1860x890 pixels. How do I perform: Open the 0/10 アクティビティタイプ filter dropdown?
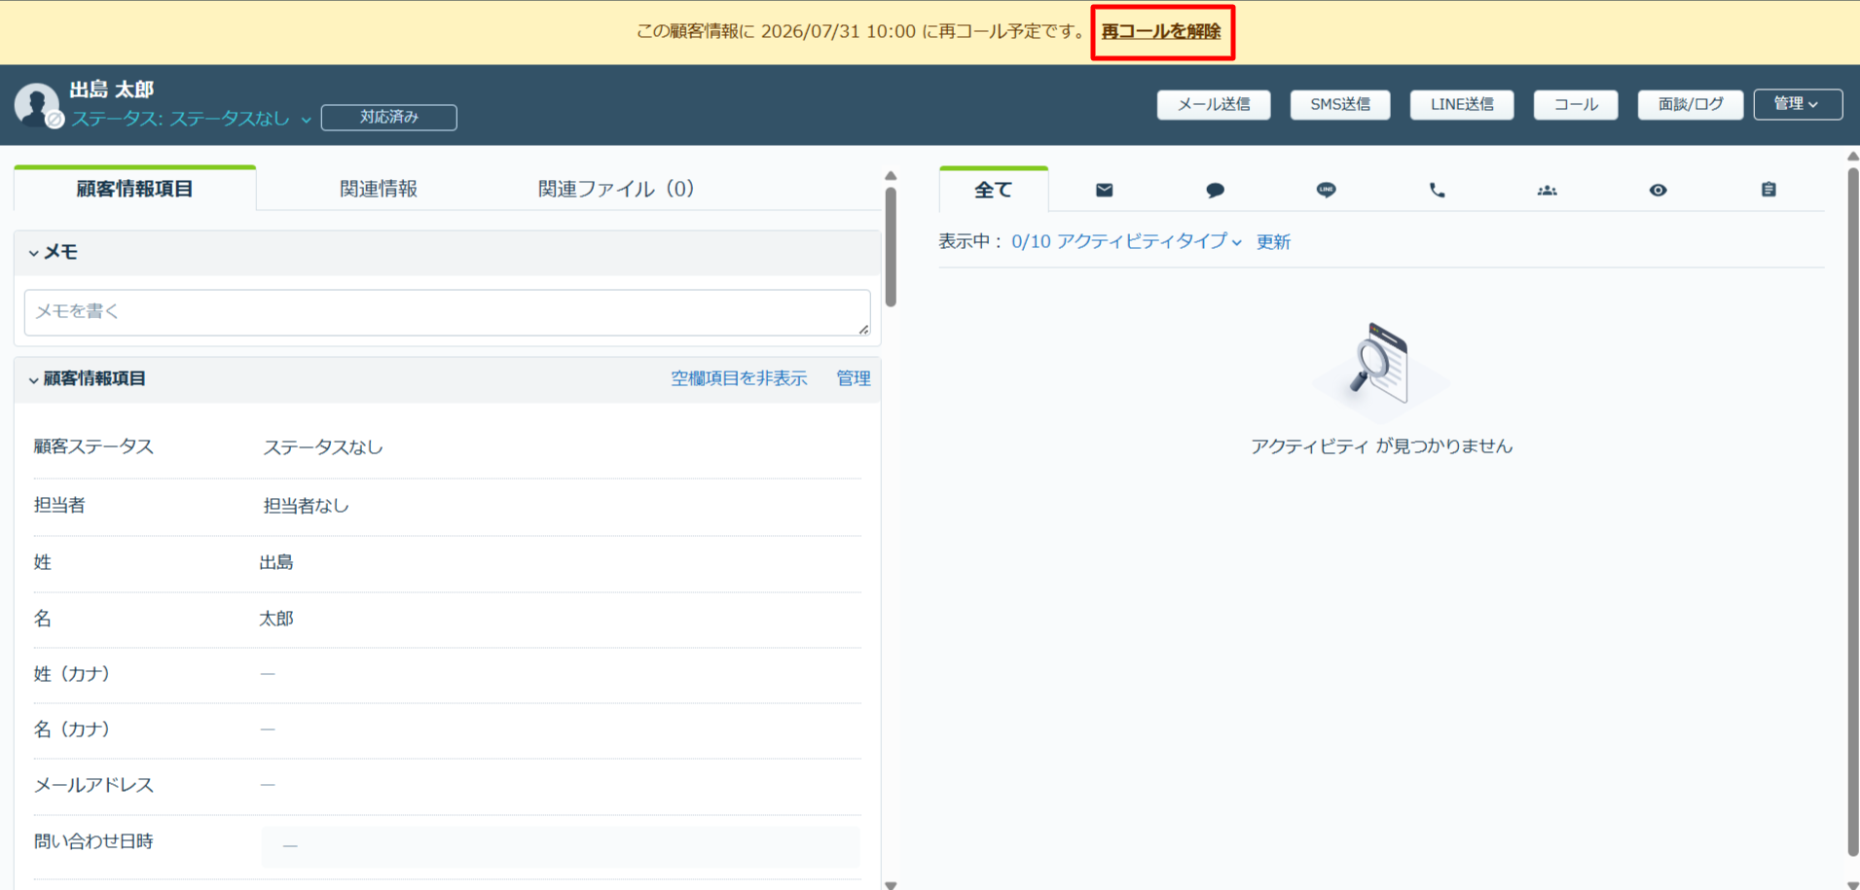point(1127,241)
